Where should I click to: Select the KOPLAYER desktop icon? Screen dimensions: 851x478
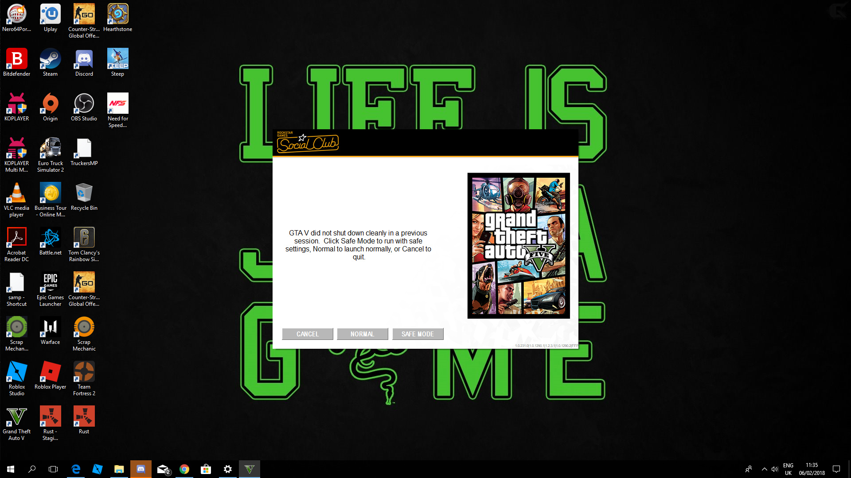pos(17,108)
